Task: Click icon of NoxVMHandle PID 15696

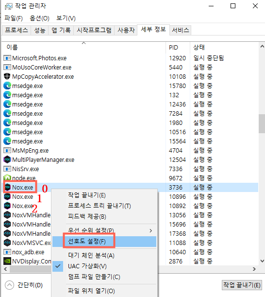Action: [x=7, y=224]
